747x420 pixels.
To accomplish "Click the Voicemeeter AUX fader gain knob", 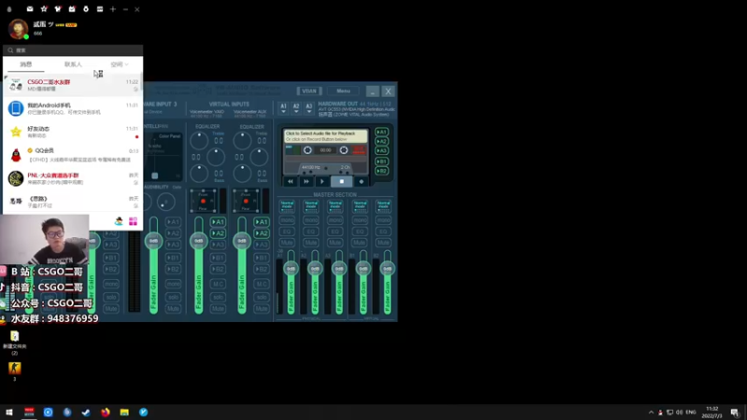I will pos(242,241).
